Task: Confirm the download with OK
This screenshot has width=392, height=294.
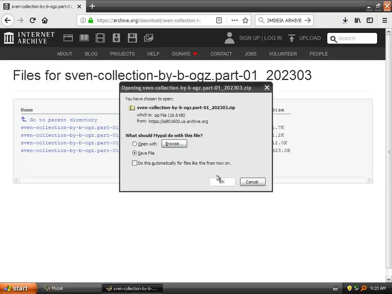Action: tap(222, 182)
